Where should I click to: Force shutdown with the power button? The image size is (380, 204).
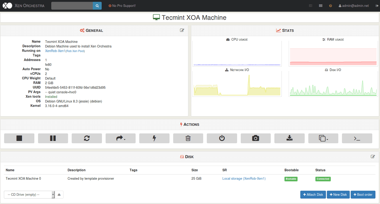222,138
